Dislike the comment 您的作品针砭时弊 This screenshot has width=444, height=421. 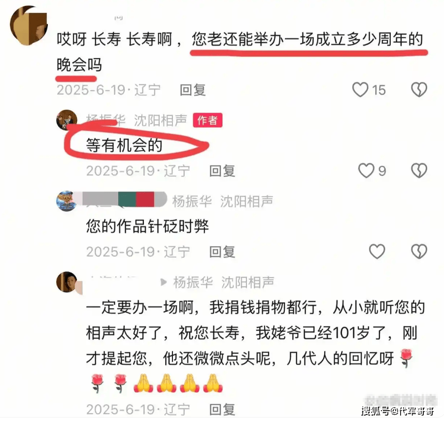[x=419, y=252]
